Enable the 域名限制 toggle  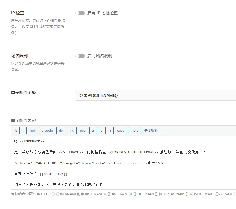pos(80,56)
